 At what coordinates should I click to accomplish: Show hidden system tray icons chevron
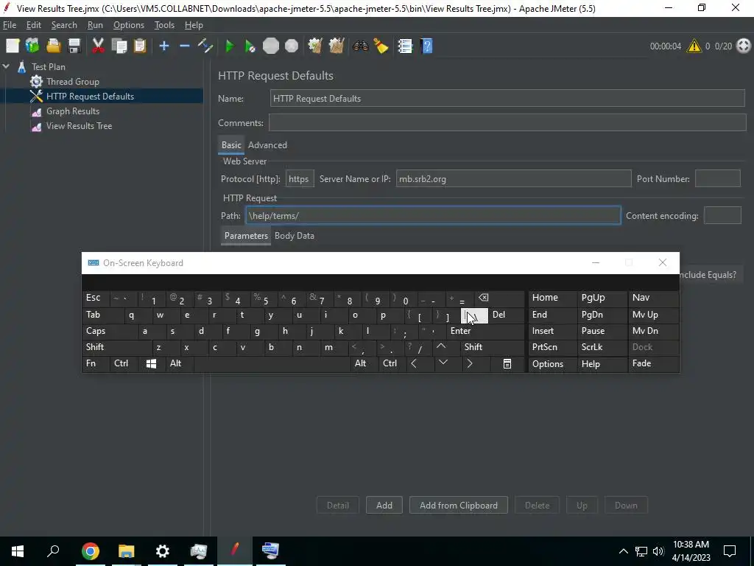click(623, 551)
